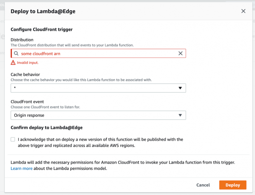Click the Configure CloudFront trigger heading
Viewport: 255px width, 195px height.
42,29
